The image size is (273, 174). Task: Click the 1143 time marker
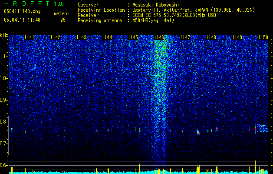pyautogui.click(x=81, y=37)
